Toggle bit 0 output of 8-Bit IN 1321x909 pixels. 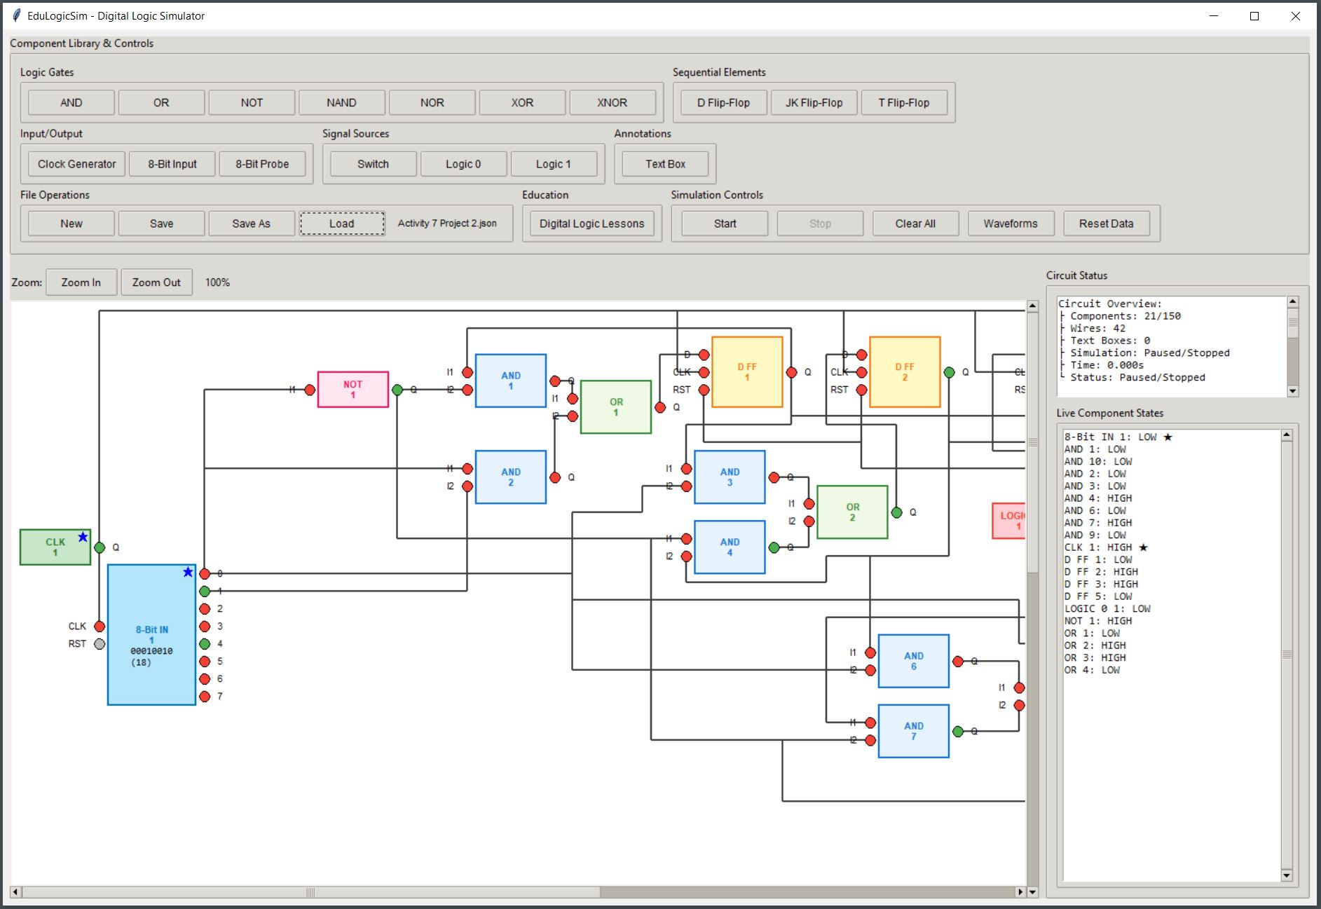[205, 574]
